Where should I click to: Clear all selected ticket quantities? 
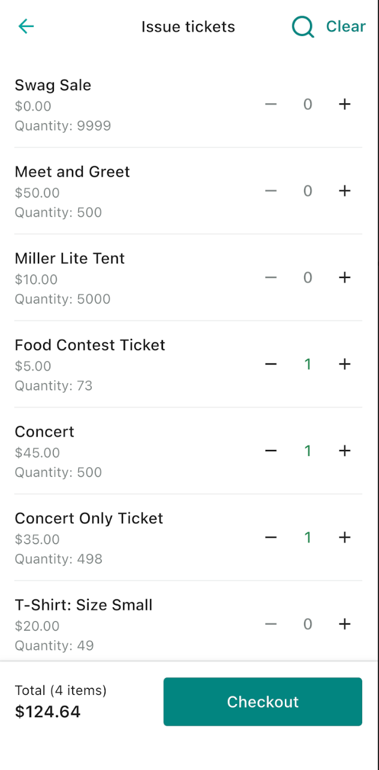click(345, 26)
